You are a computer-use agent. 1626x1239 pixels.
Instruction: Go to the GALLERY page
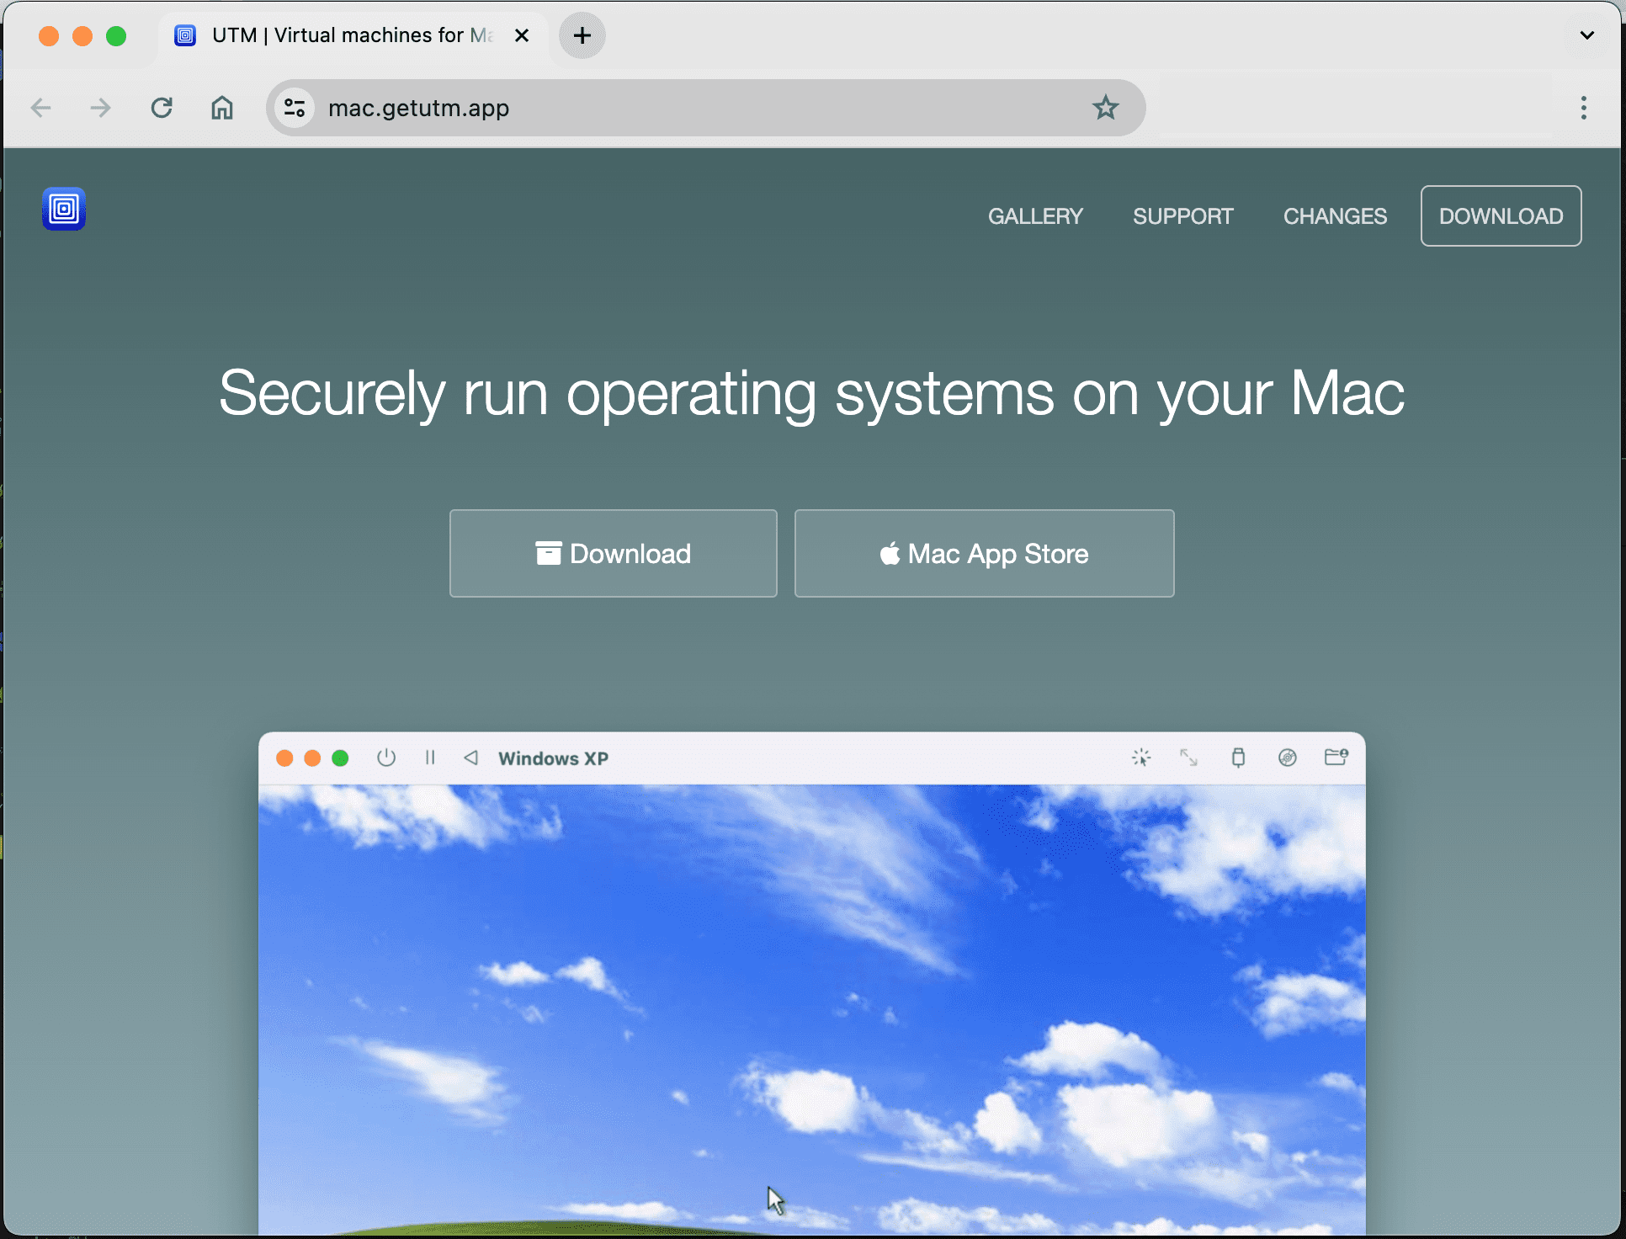1035,216
